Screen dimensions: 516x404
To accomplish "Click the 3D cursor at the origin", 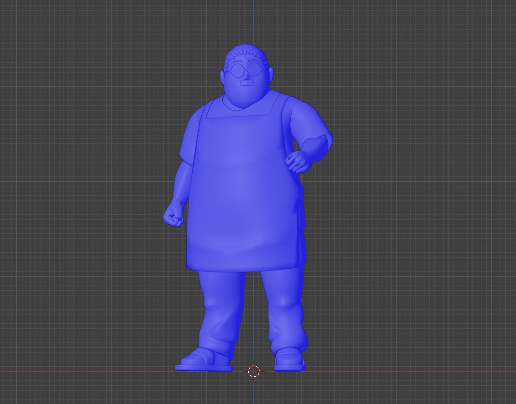I will [x=254, y=371].
